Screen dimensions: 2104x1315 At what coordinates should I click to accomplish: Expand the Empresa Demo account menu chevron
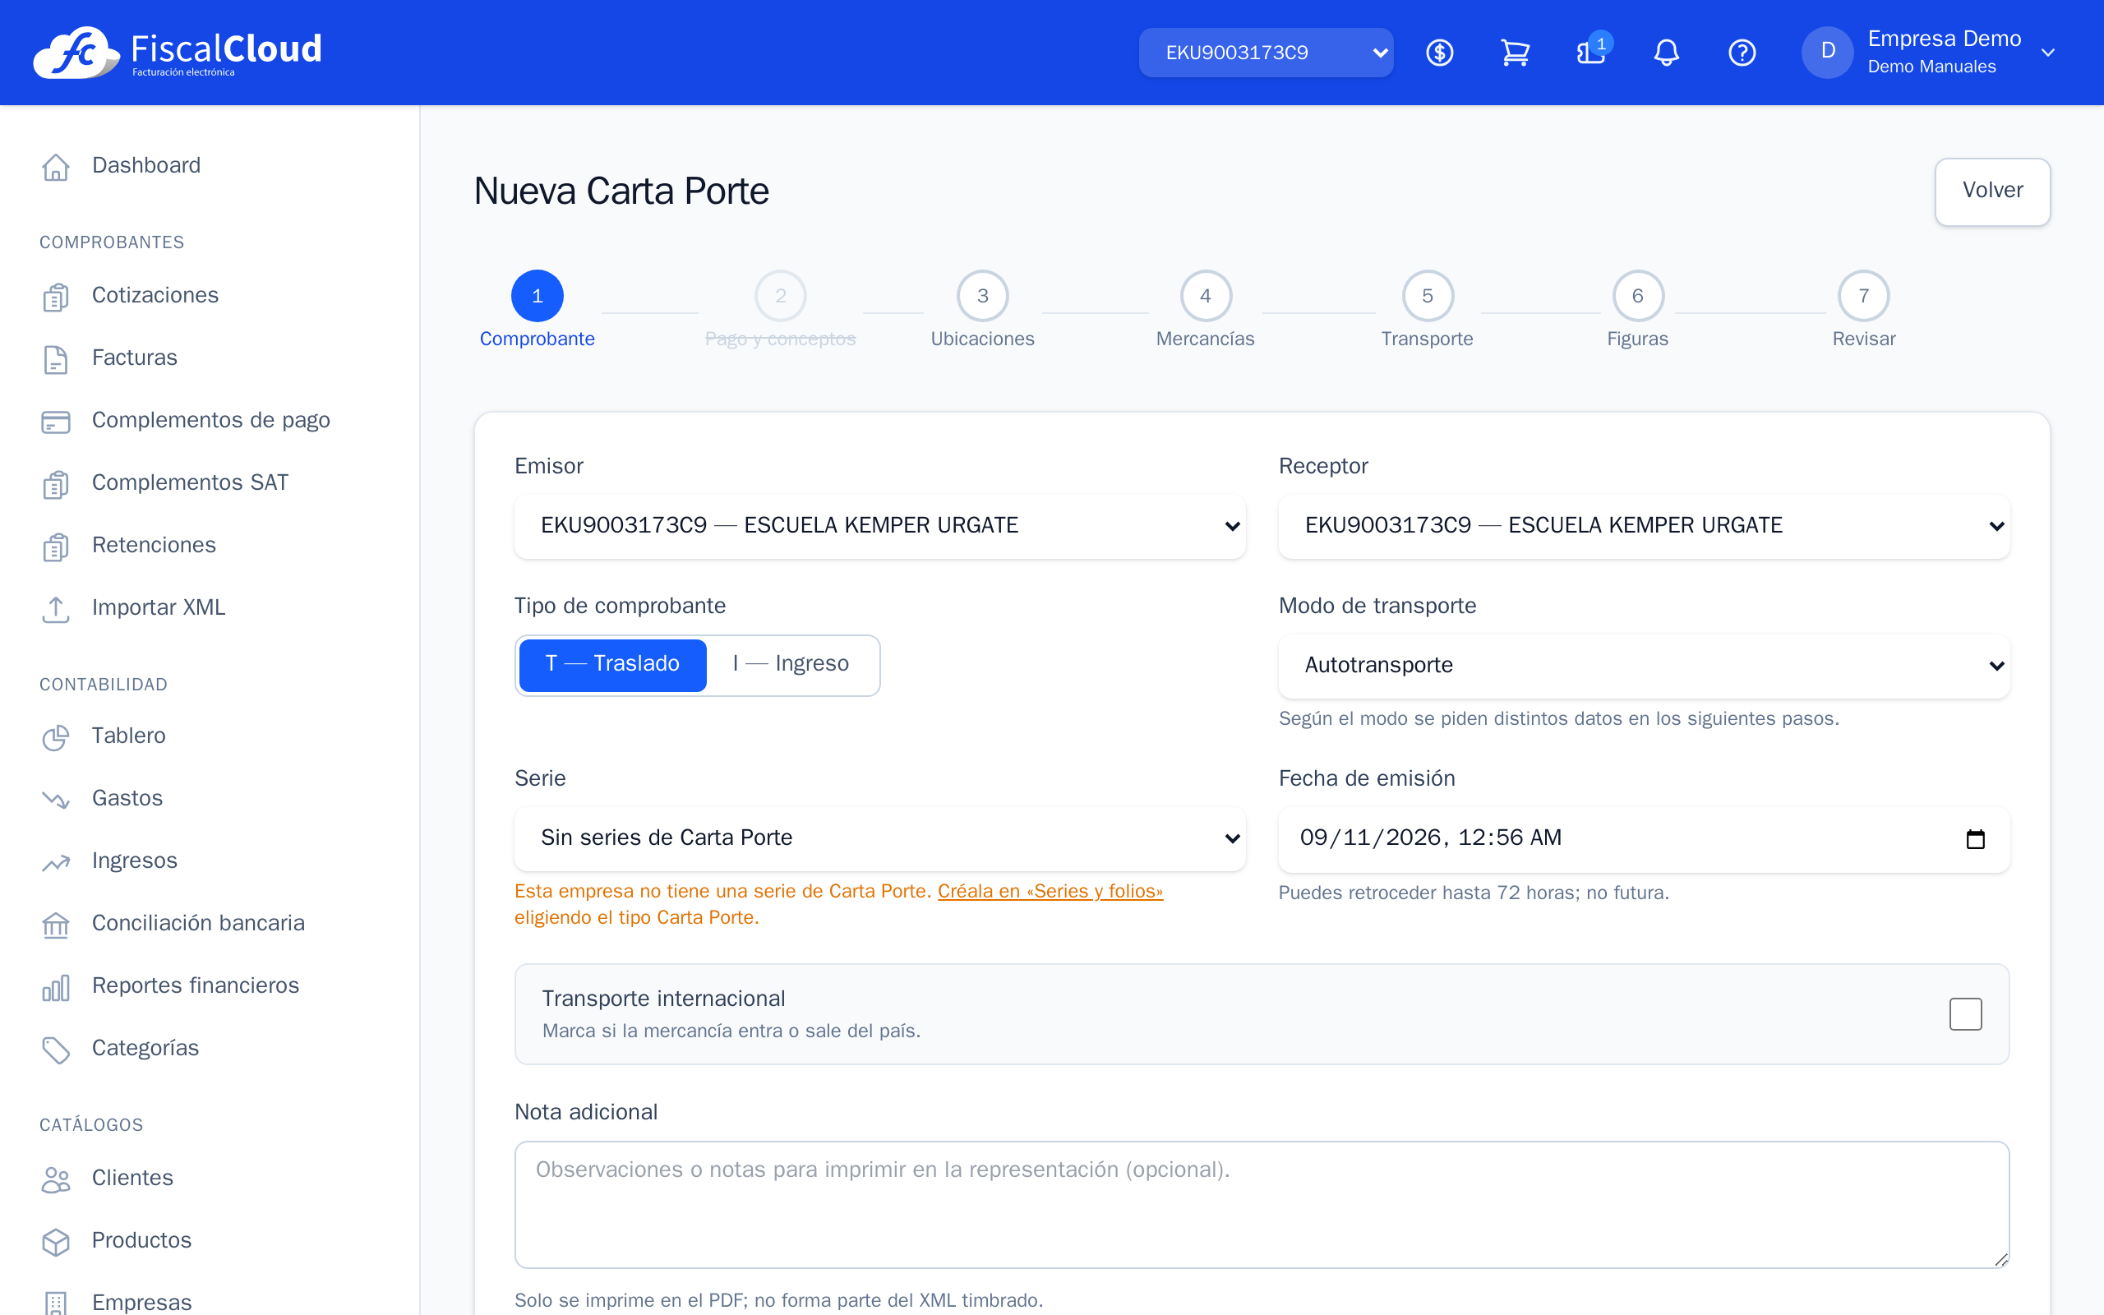[2047, 52]
